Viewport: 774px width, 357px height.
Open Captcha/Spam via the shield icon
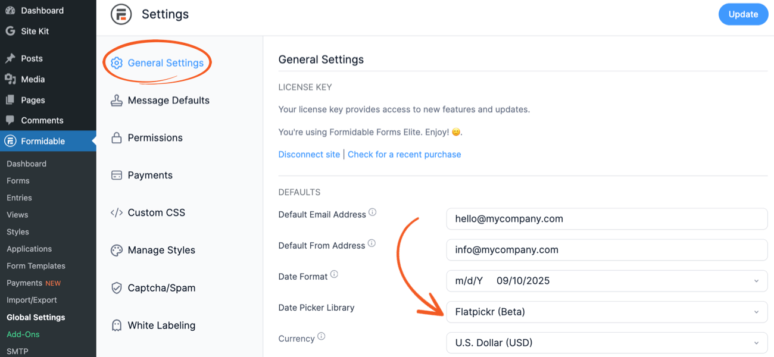116,287
